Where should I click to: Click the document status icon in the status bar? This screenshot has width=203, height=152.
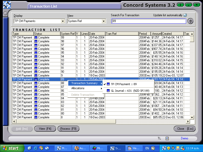tap(167, 138)
